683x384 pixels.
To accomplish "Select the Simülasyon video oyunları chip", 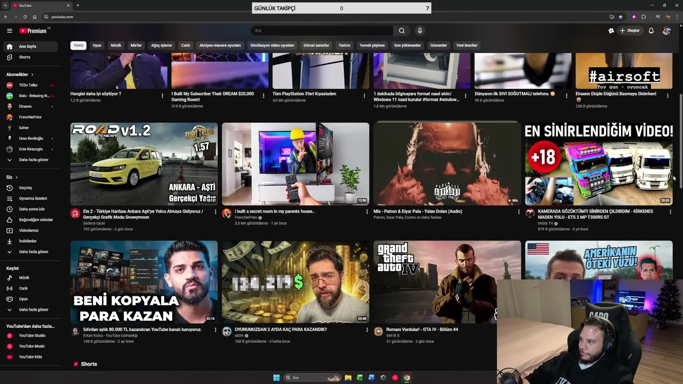I will (272, 45).
